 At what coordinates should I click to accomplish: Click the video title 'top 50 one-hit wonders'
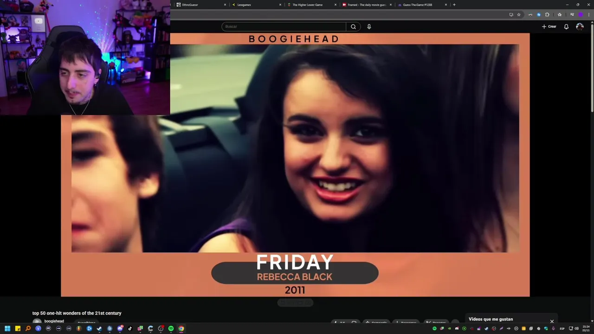click(77, 313)
